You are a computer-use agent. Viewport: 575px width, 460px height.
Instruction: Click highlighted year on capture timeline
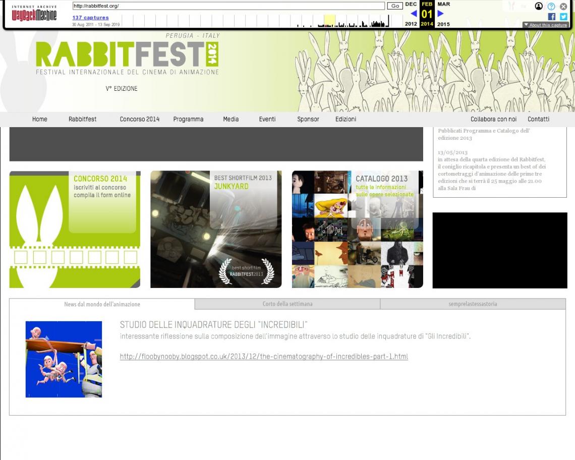coord(330,21)
